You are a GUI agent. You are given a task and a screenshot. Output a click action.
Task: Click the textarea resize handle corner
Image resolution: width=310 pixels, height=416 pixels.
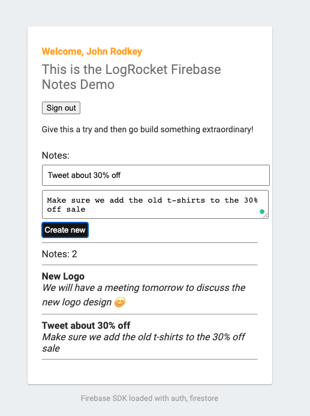266,216
